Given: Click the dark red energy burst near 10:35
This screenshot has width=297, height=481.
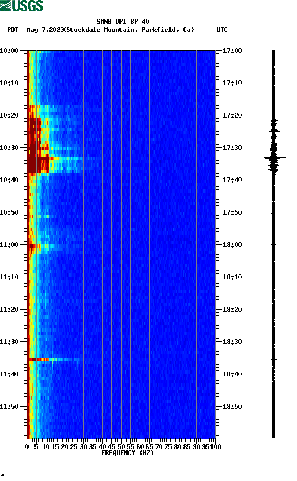Looking at the screenshot, I should pyautogui.click(x=38, y=164).
